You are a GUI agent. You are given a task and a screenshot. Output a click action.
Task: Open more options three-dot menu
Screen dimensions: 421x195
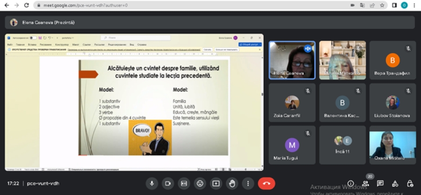coord(248,183)
